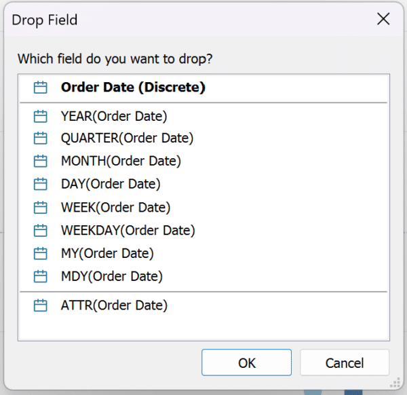Click calendar icon beside Order Date (Discrete)

(41, 88)
